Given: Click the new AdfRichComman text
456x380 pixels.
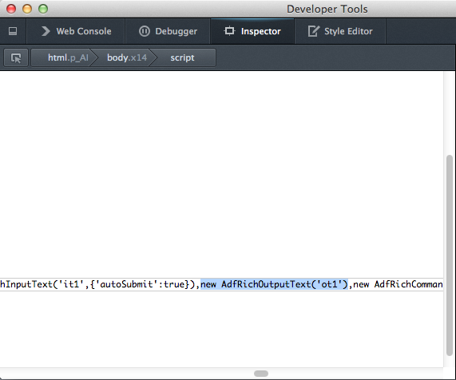Looking at the screenshot, I should click(x=398, y=284).
